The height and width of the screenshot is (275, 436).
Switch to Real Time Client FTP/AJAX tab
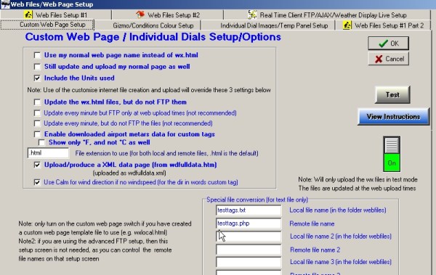tap(327, 15)
